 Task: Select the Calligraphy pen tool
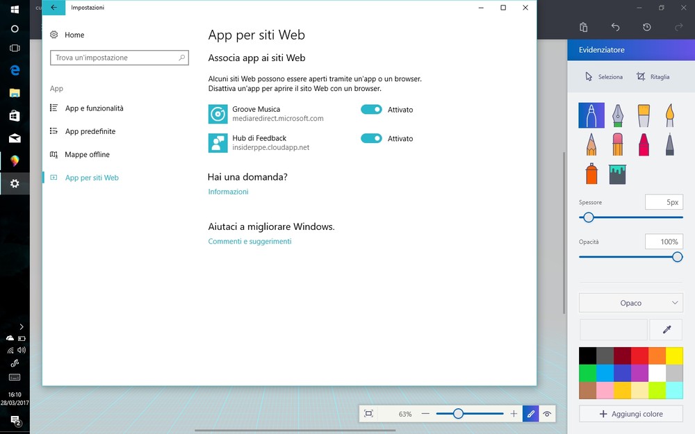pos(617,115)
